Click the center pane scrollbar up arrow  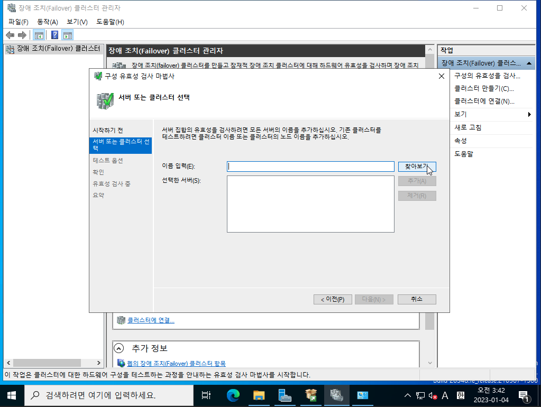coord(430,50)
